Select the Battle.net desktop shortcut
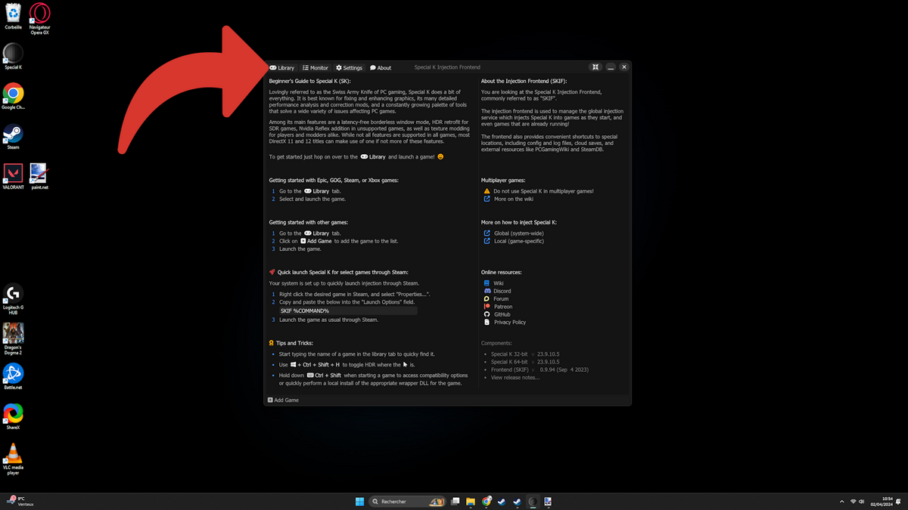This screenshot has height=510, width=908. (x=13, y=376)
